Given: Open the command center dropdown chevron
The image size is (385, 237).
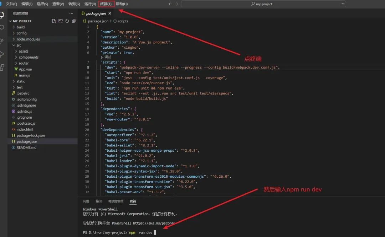Looking at the screenshot, I should 343,4.
